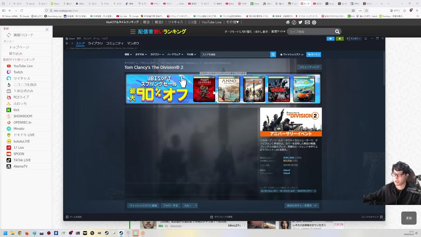Open AbemaTV in sidebar list
The image size is (421, 237).
[20, 166]
